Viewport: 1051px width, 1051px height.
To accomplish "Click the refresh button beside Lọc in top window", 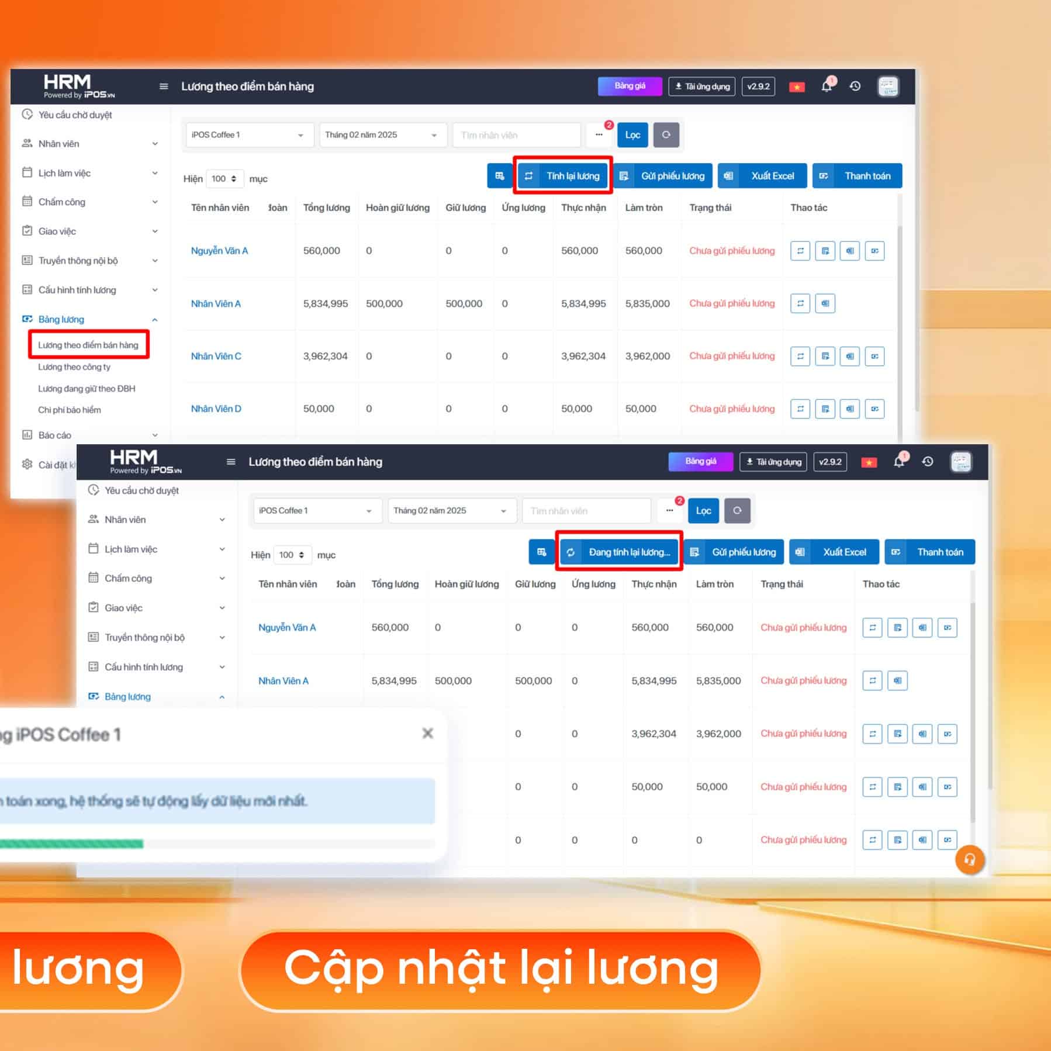I will tap(666, 135).
